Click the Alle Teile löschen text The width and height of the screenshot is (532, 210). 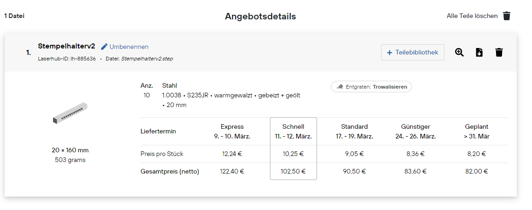472,16
